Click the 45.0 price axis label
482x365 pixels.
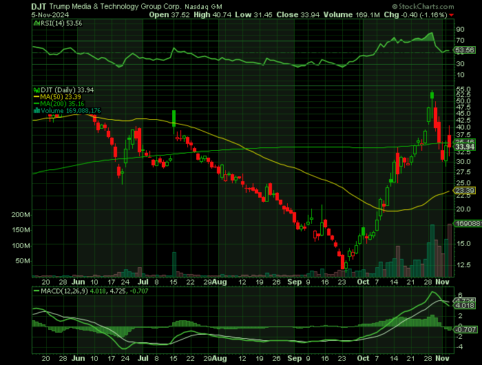tap(463, 113)
